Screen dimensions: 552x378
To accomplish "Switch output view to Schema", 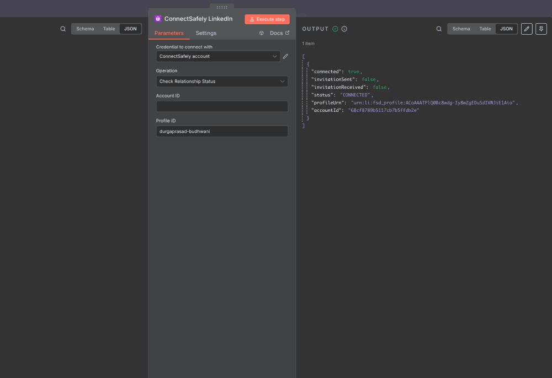I will click(x=461, y=29).
